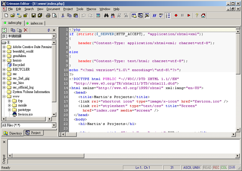
Task: Toggle the OVR overwrite status indicator
Action: [x=232, y=168]
